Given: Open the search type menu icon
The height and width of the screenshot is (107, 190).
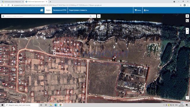Looking at the screenshot, I should click(x=3, y=16).
